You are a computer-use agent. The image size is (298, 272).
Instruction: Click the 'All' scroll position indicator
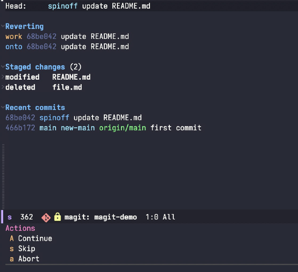tap(169, 217)
